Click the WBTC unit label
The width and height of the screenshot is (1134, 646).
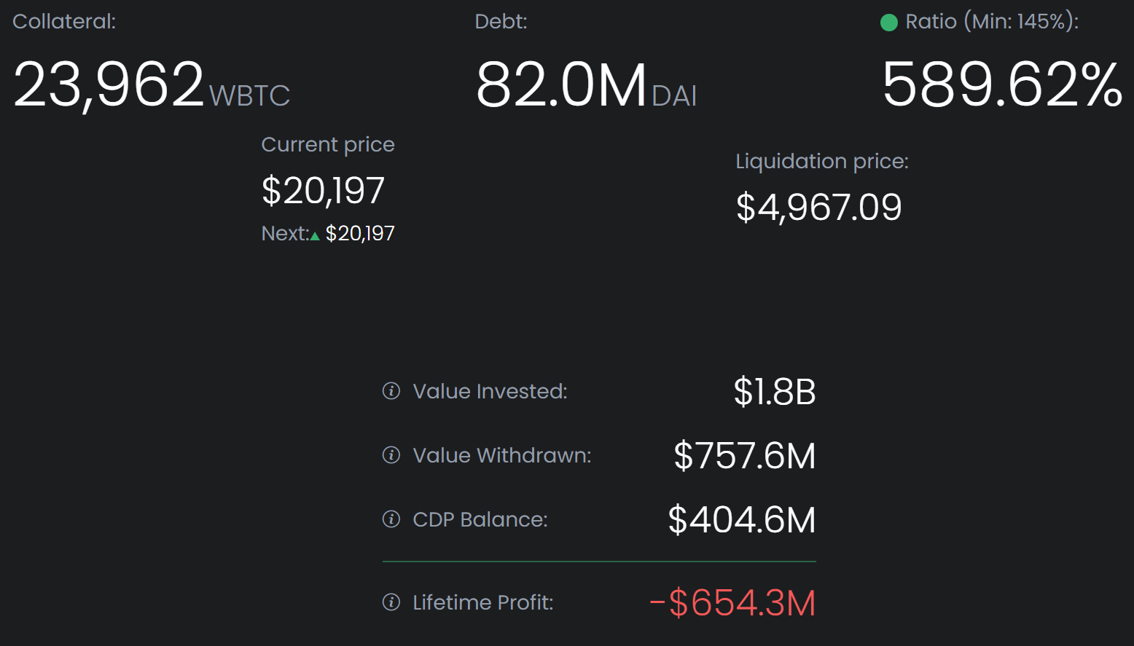(x=249, y=95)
